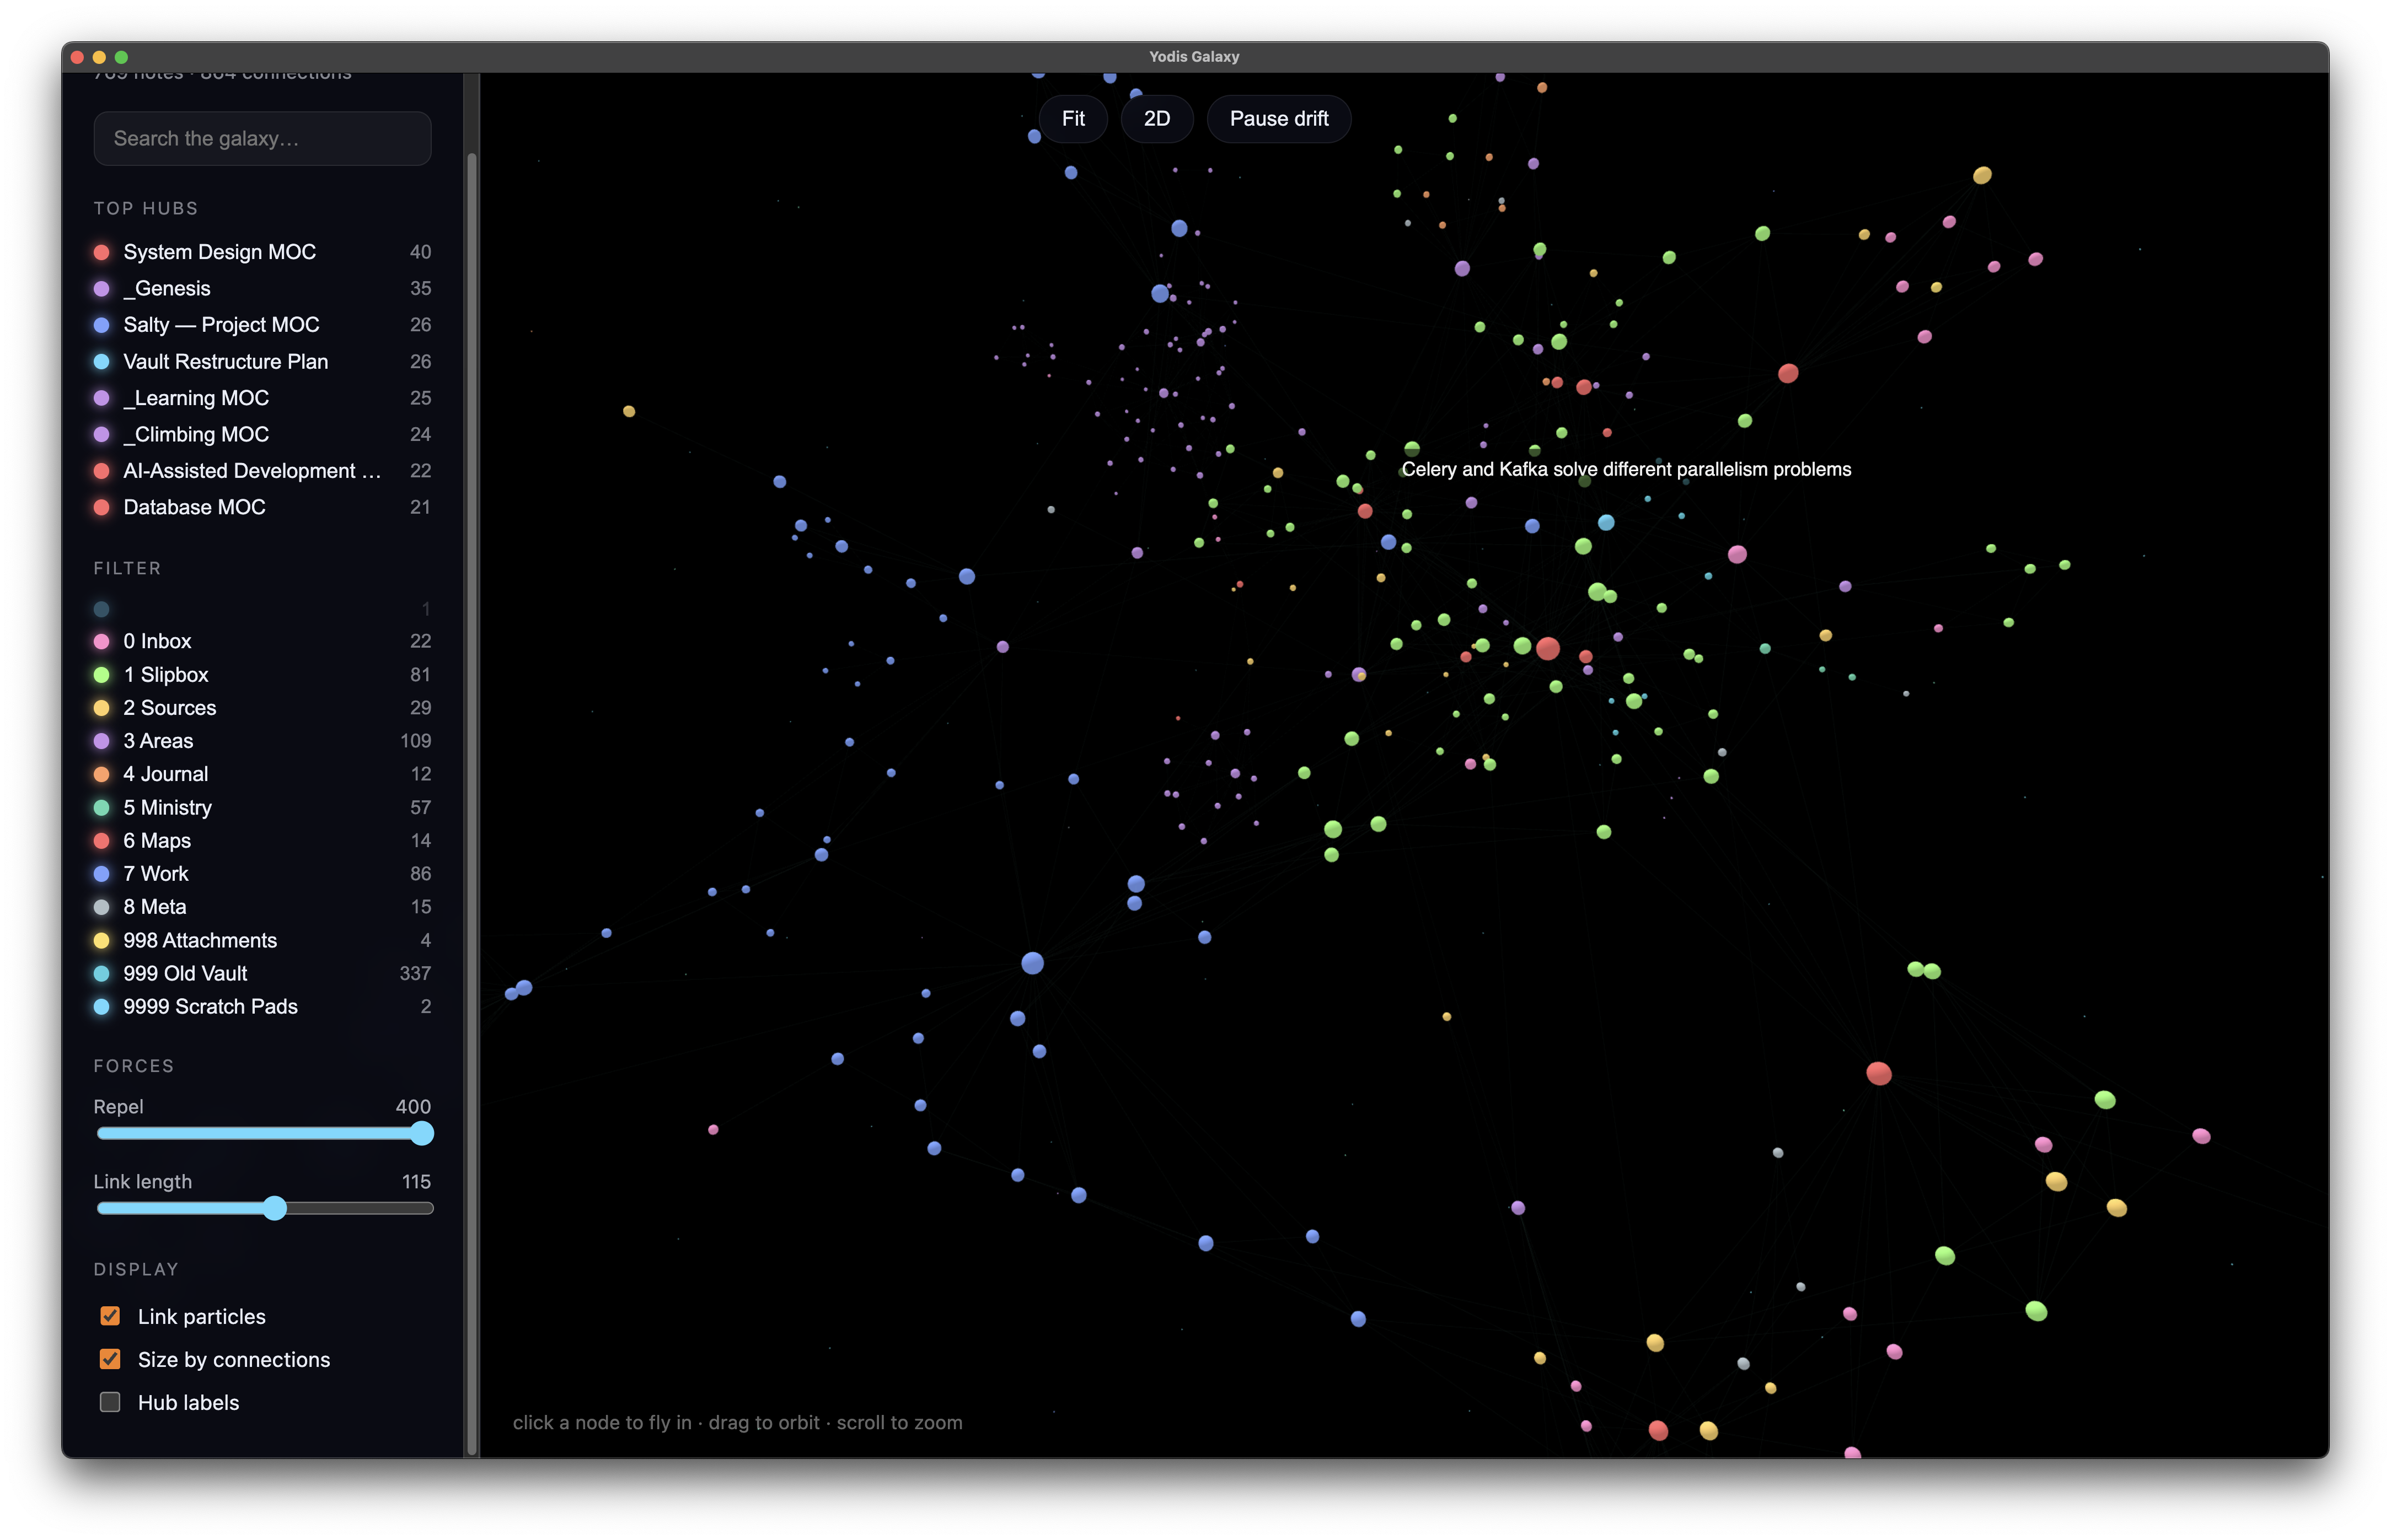Enable the Hub labels checkbox
The height and width of the screenshot is (1540, 2391).
pyautogui.click(x=110, y=1402)
